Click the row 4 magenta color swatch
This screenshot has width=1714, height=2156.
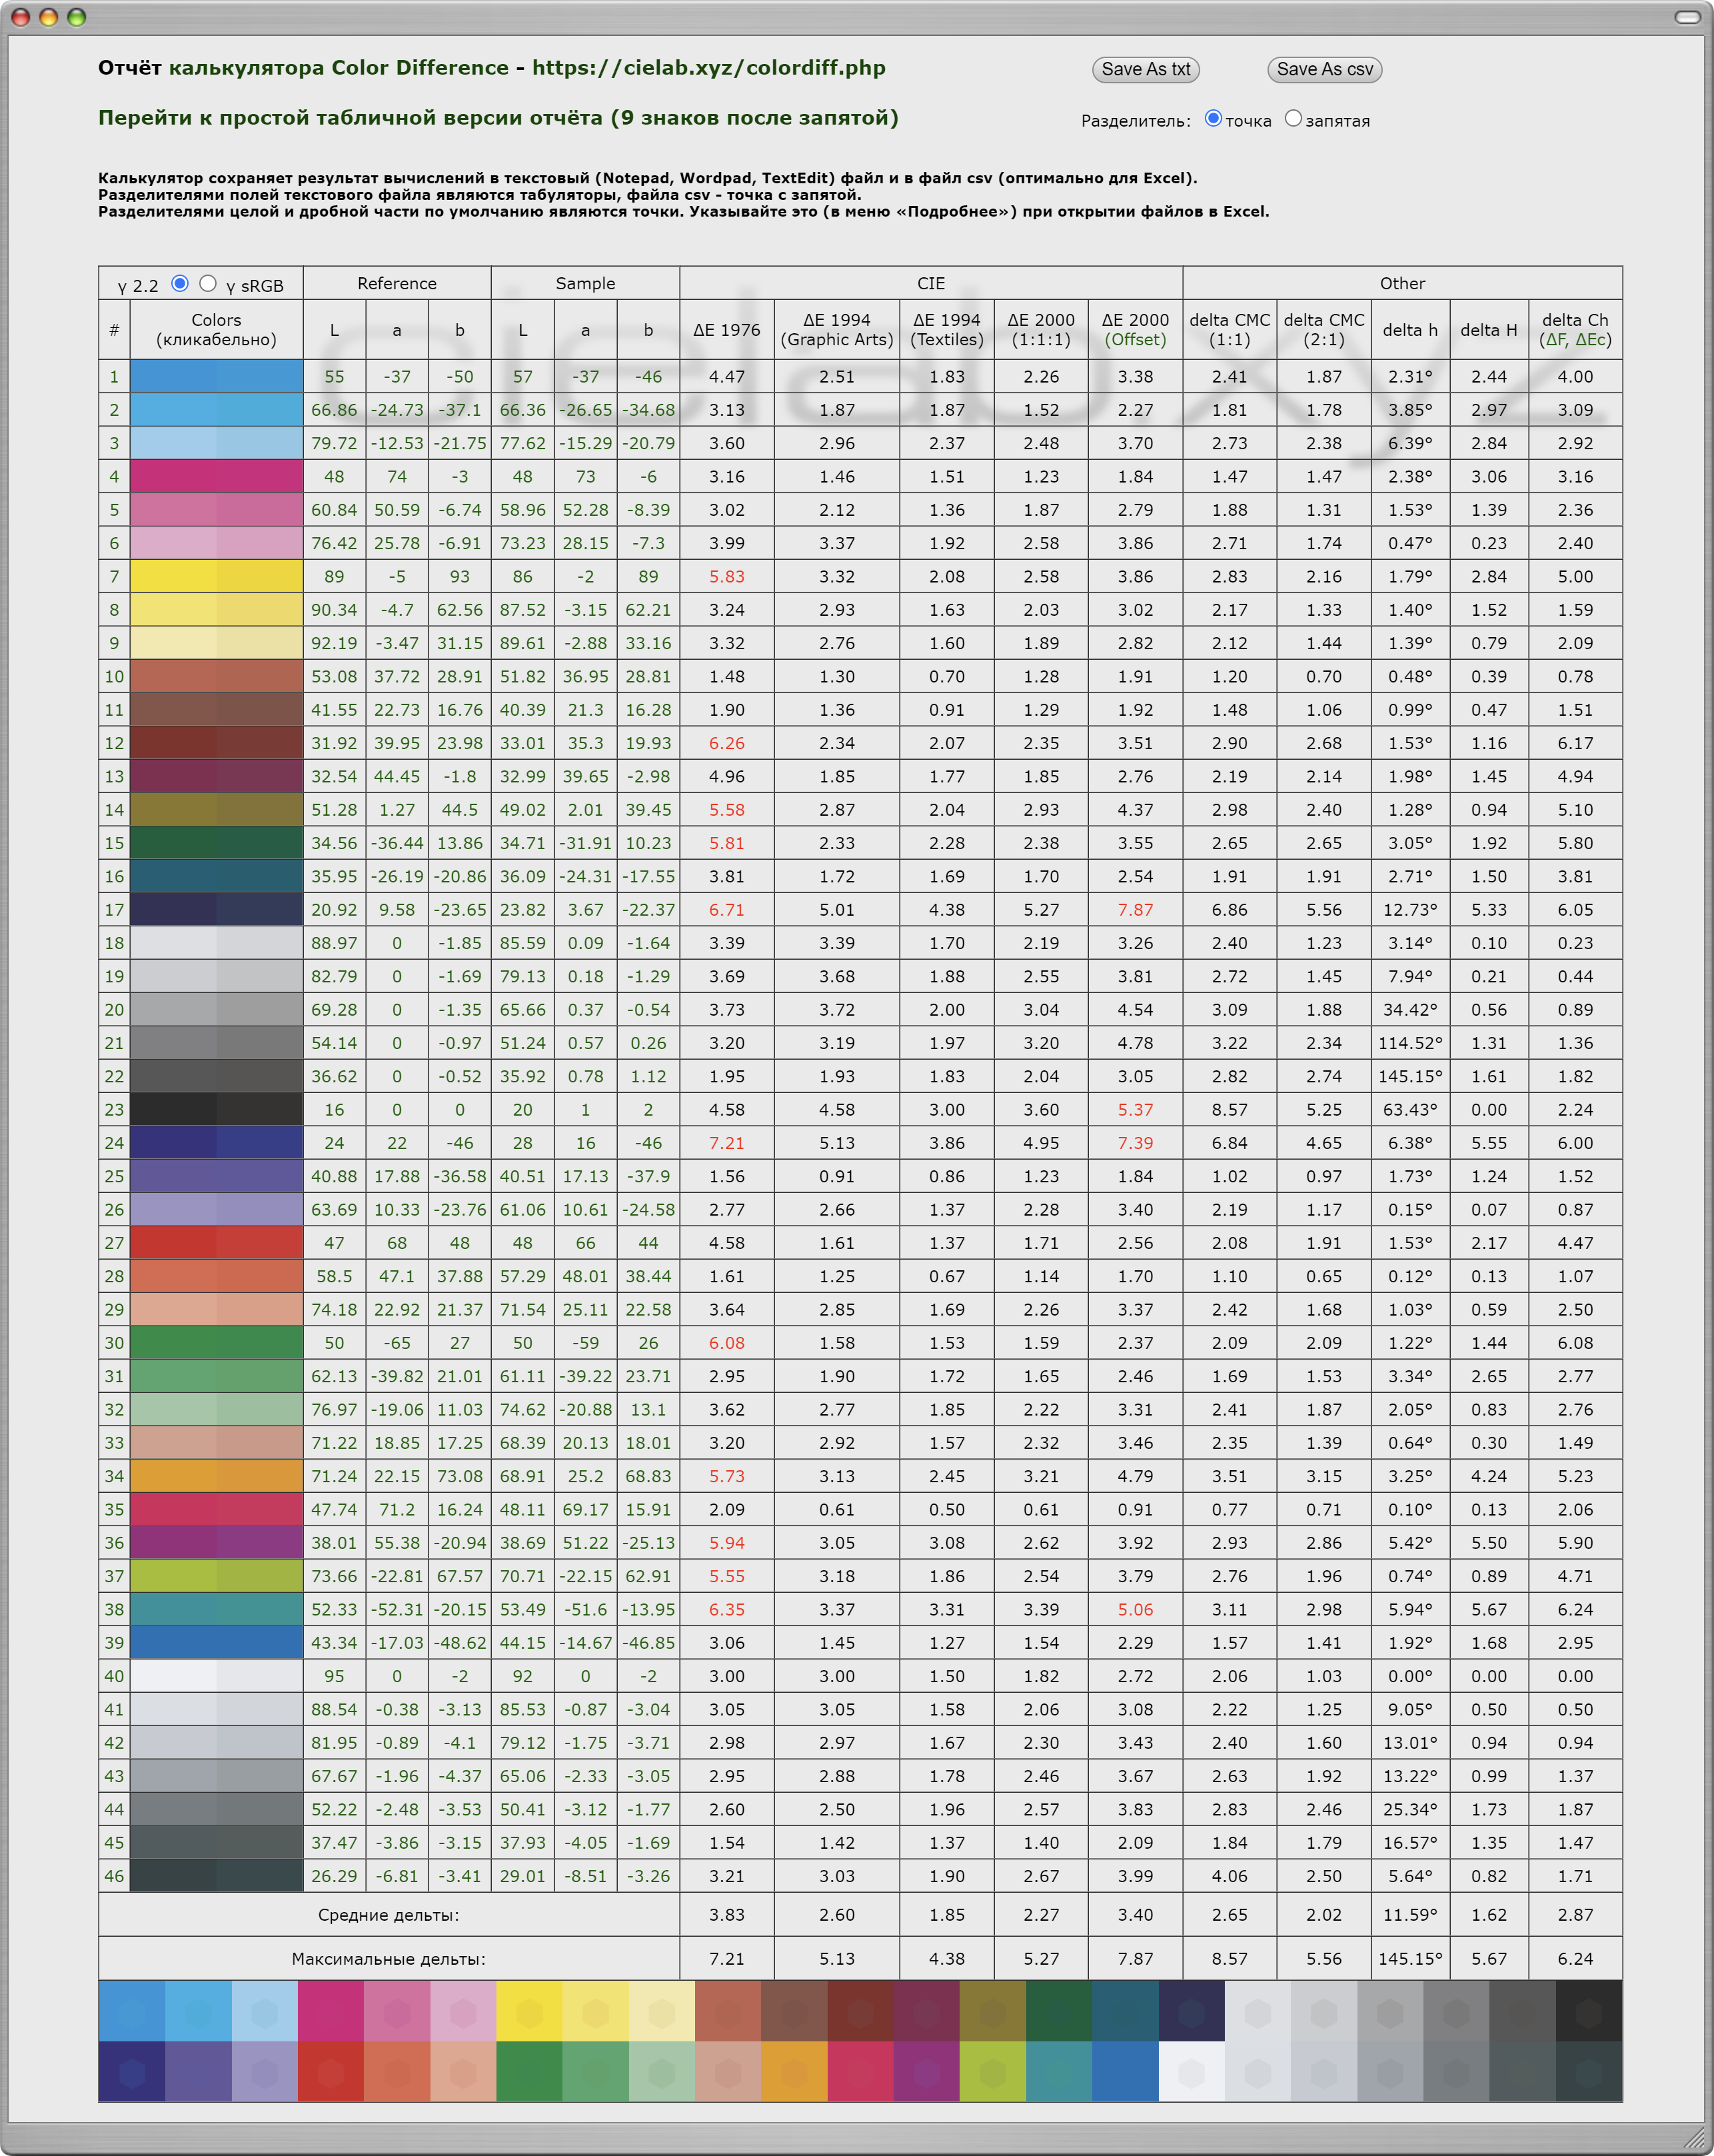(216, 476)
